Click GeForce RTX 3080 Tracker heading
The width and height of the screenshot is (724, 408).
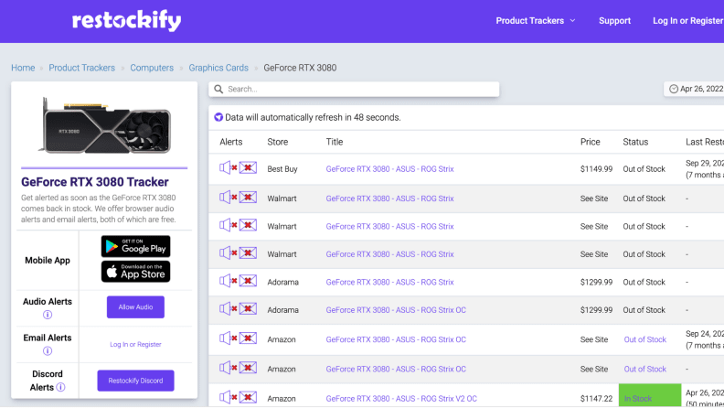pyautogui.click(x=95, y=182)
